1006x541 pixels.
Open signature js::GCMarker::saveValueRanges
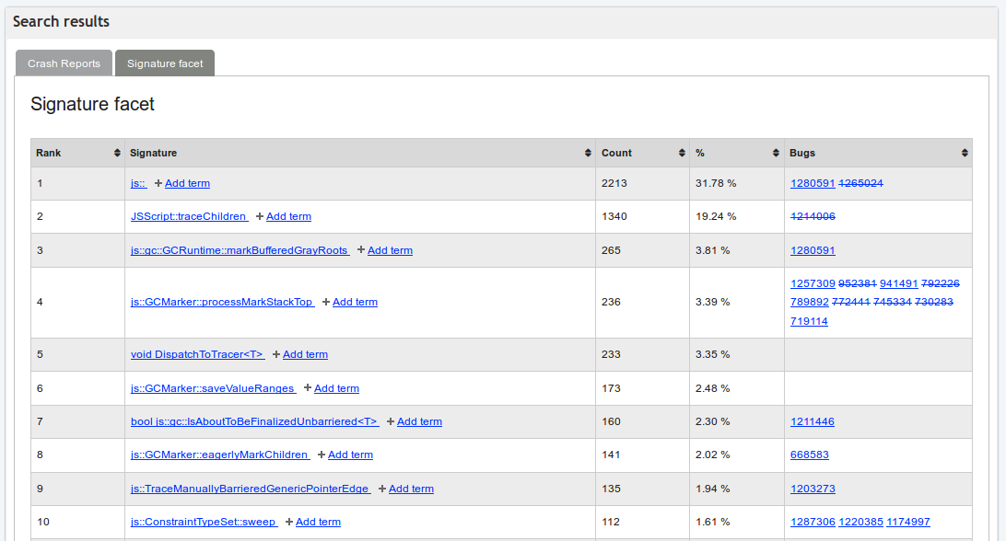(213, 388)
